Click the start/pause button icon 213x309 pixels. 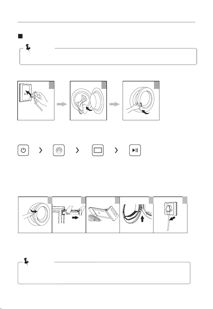[135, 150]
